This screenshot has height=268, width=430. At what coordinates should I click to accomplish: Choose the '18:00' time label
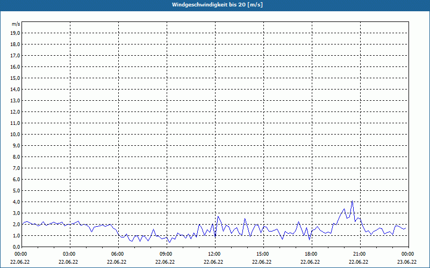tap(312, 254)
